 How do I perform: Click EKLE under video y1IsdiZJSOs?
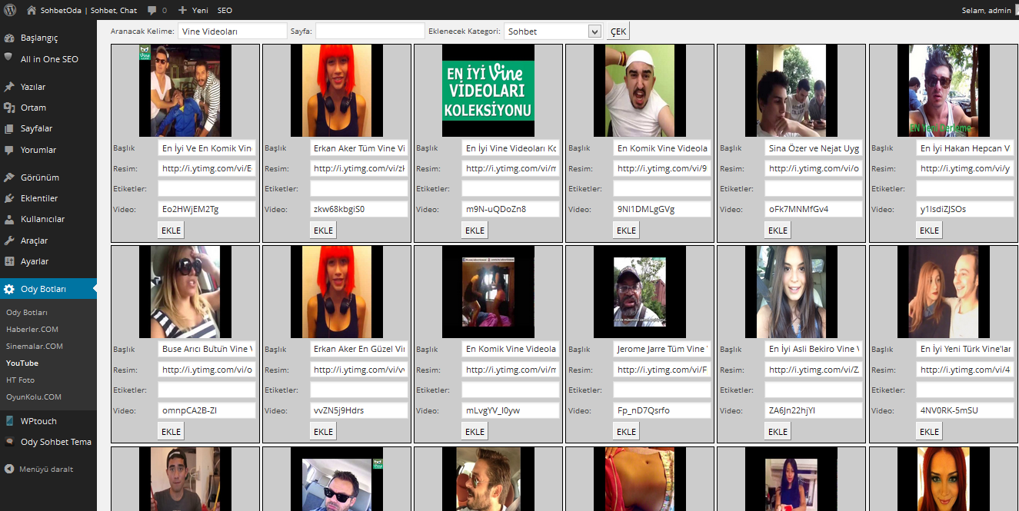(929, 230)
